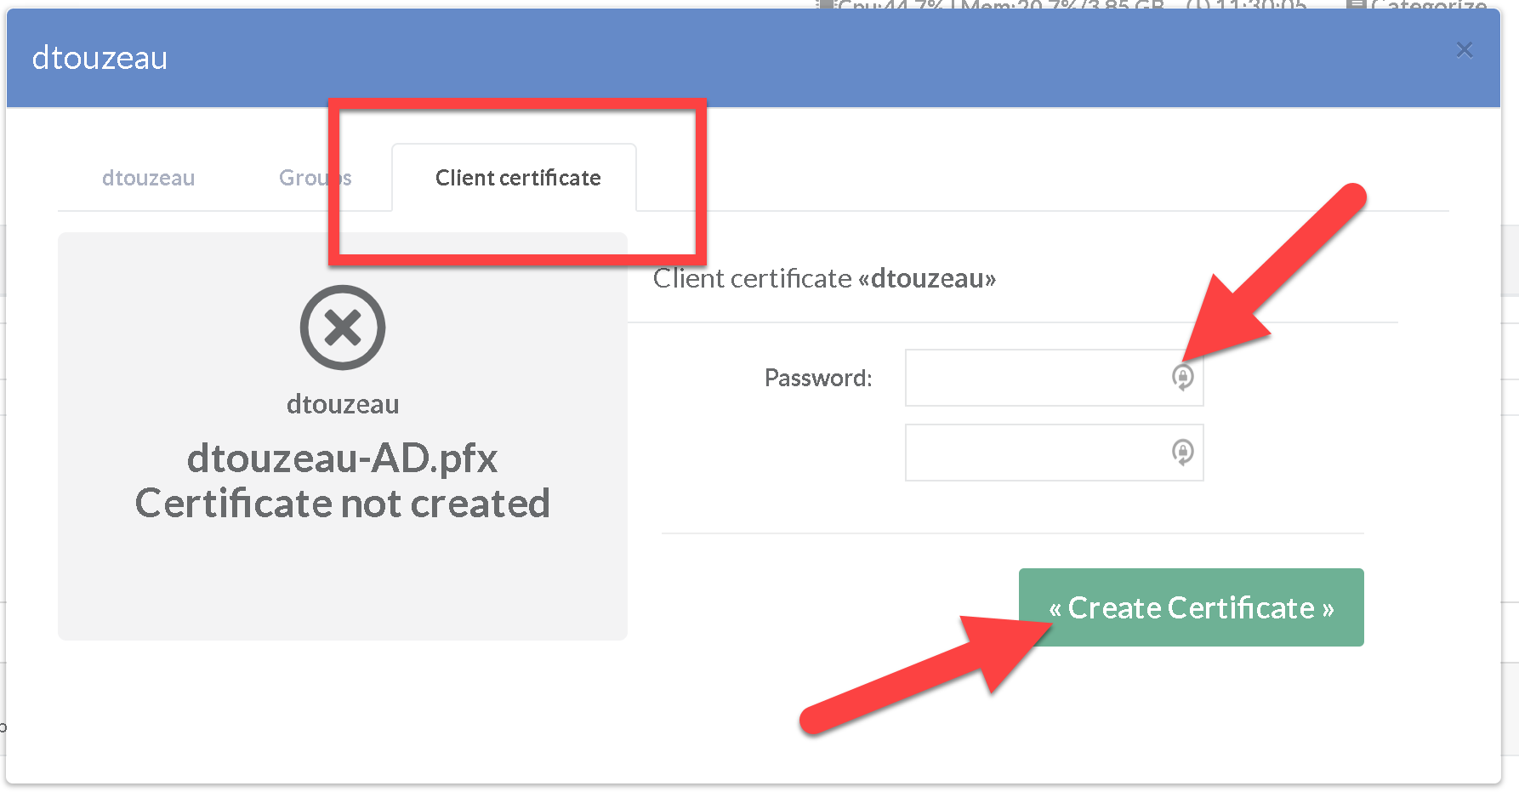1519x792 pixels.
Task: Click the dtouzeau name under the status icon
Action: [343, 404]
